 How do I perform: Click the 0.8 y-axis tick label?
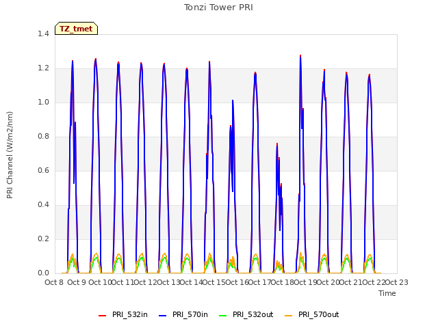click(x=43, y=137)
